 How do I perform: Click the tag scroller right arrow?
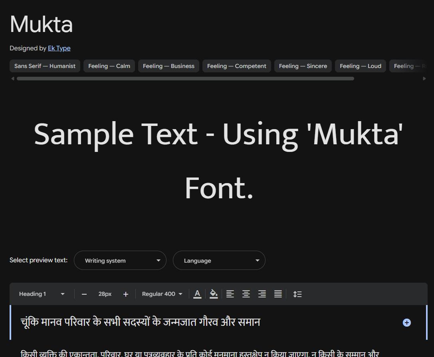pyautogui.click(x=424, y=79)
